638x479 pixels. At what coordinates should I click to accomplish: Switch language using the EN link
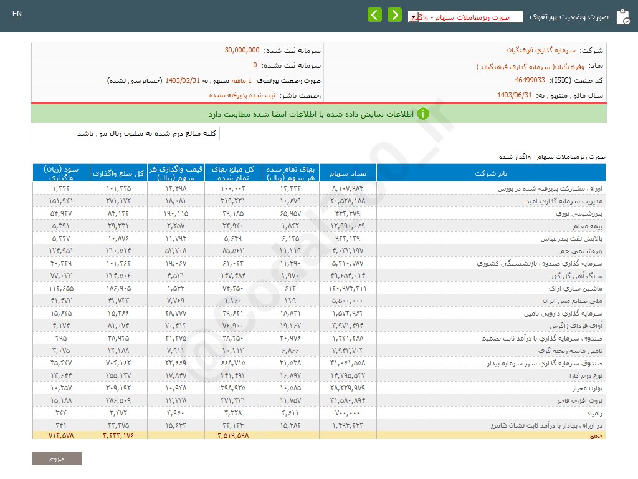click(x=17, y=14)
